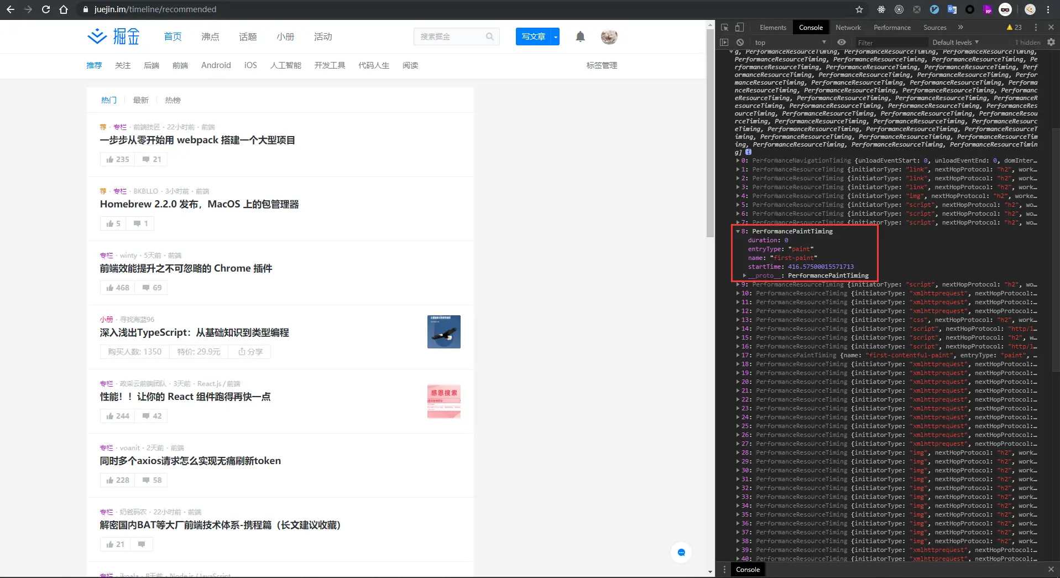The image size is (1060, 578).
Task: Open DevTools customize three-dot menu
Action: click(x=1036, y=27)
